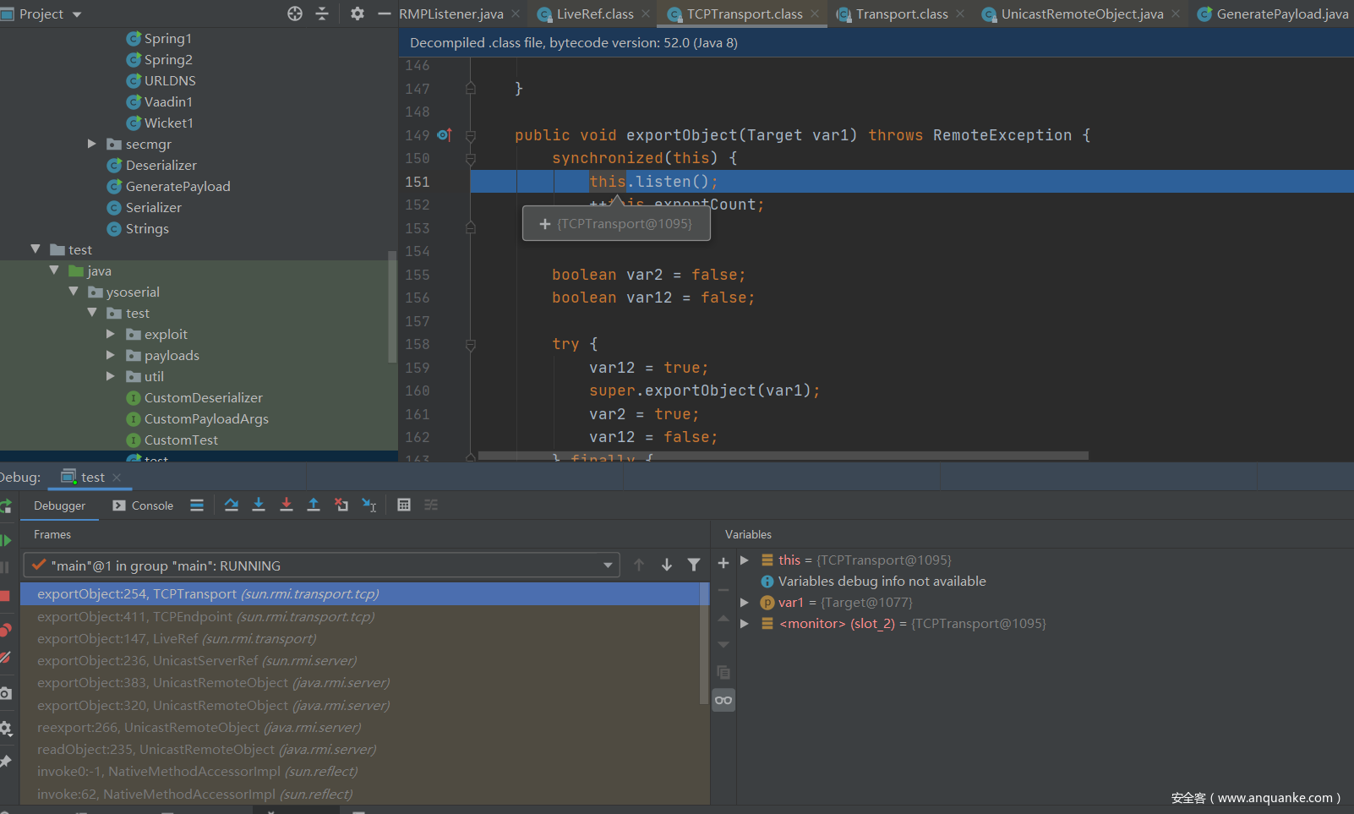
Task: Toggle breakpoint marker on line 149
Action: [x=445, y=135]
